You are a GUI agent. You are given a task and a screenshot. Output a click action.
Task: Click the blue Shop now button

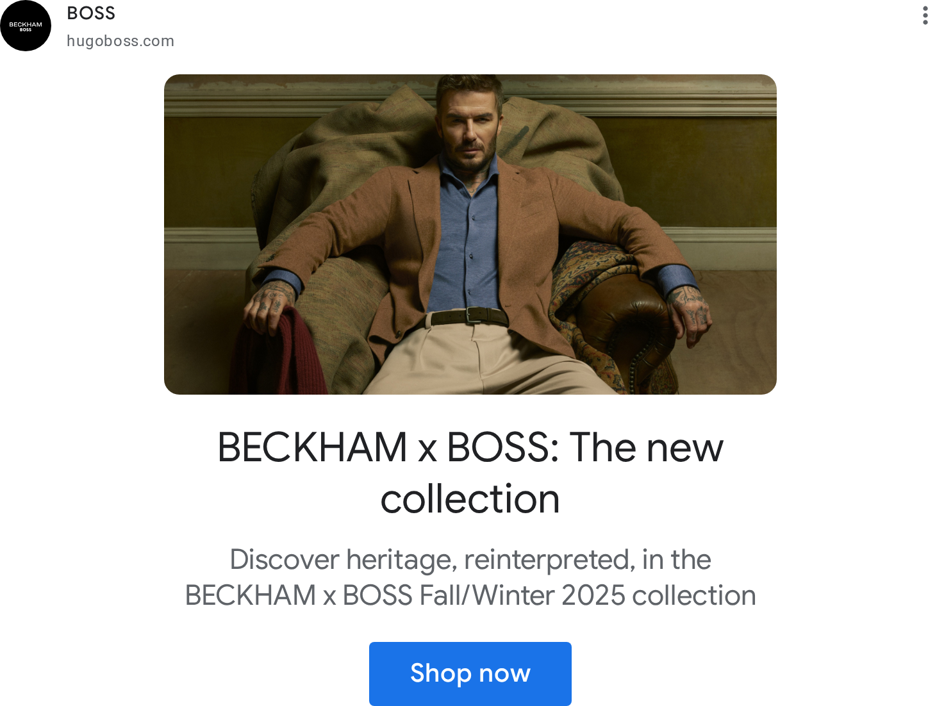click(470, 673)
